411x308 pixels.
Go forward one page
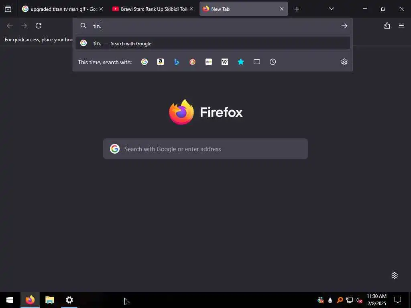[x=24, y=26]
